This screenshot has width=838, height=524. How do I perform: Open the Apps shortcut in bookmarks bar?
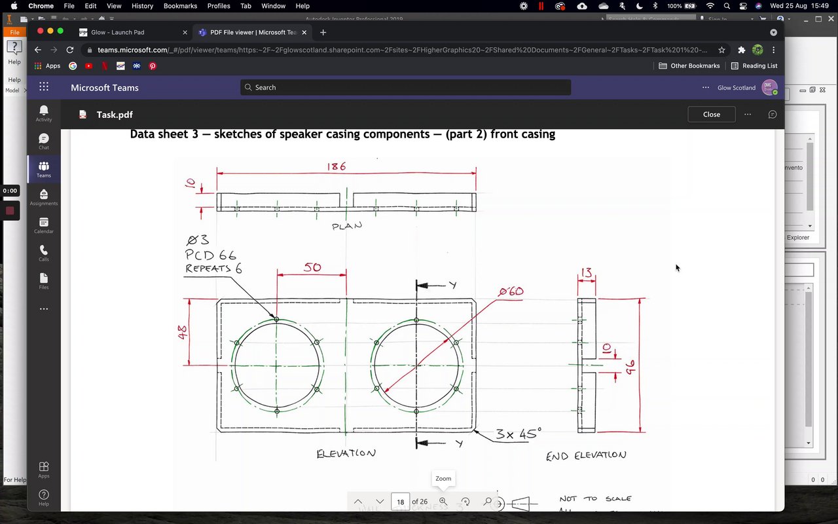(47, 65)
